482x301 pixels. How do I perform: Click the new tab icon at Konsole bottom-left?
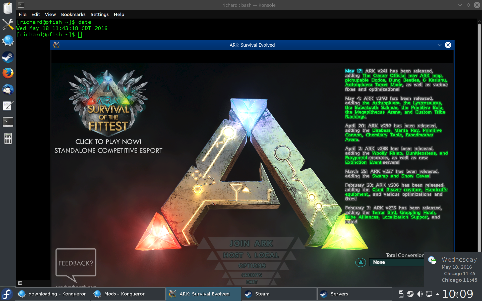click(20, 283)
